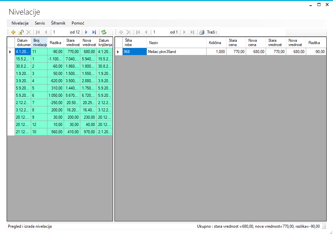Click the left record position number field
This screenshot has width=333, height=234.
[60, 32]
